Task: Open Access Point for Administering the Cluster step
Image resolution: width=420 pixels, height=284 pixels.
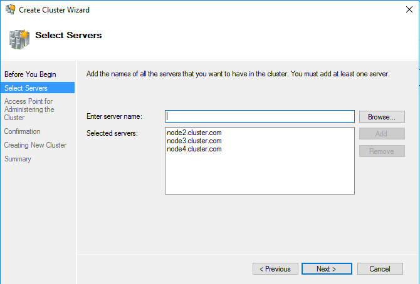Action: pos(29,109)
